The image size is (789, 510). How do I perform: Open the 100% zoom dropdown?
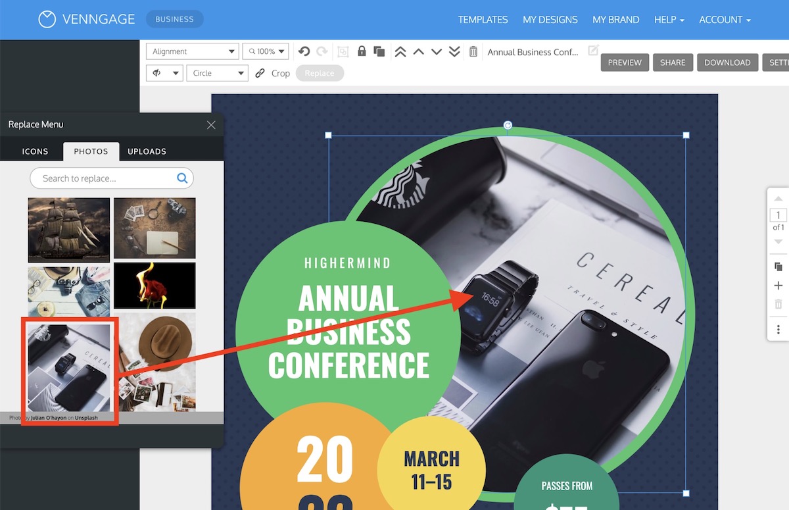[x=266, y=51]
